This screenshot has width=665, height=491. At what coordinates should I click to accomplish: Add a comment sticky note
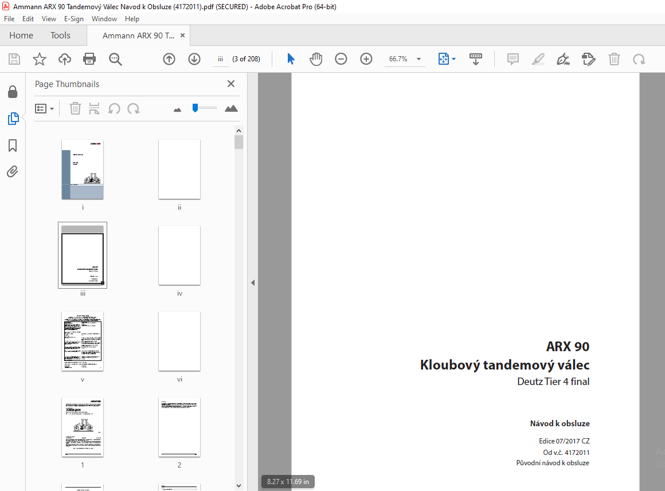pos(513,59)
